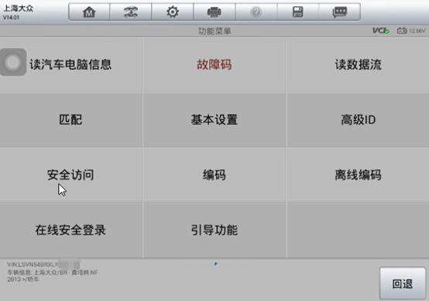This screenshot has height=301, width=429.
Task: Open the 编码 coding function
Action: tap(214, 175)
